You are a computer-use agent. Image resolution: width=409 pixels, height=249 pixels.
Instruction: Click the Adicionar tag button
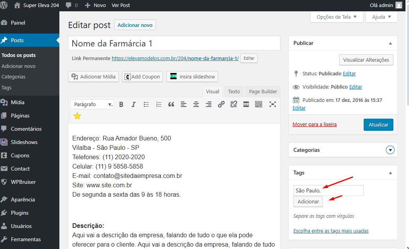pos(308,201)
